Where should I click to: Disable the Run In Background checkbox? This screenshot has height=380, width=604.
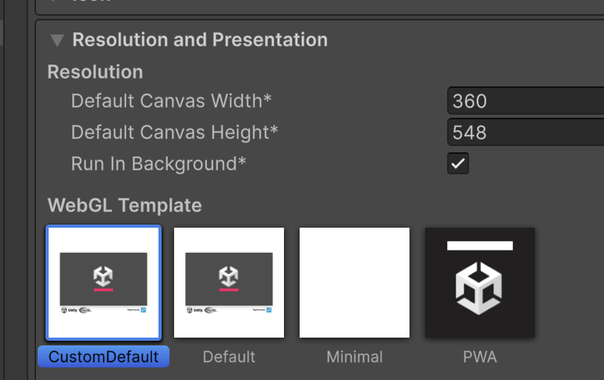458,164
